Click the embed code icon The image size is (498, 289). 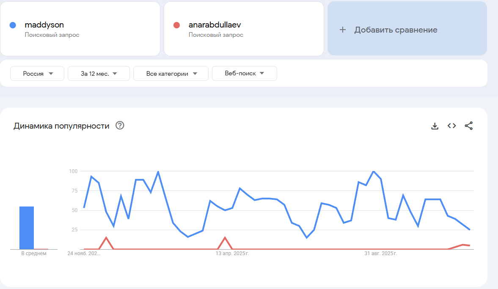point(452,126)
